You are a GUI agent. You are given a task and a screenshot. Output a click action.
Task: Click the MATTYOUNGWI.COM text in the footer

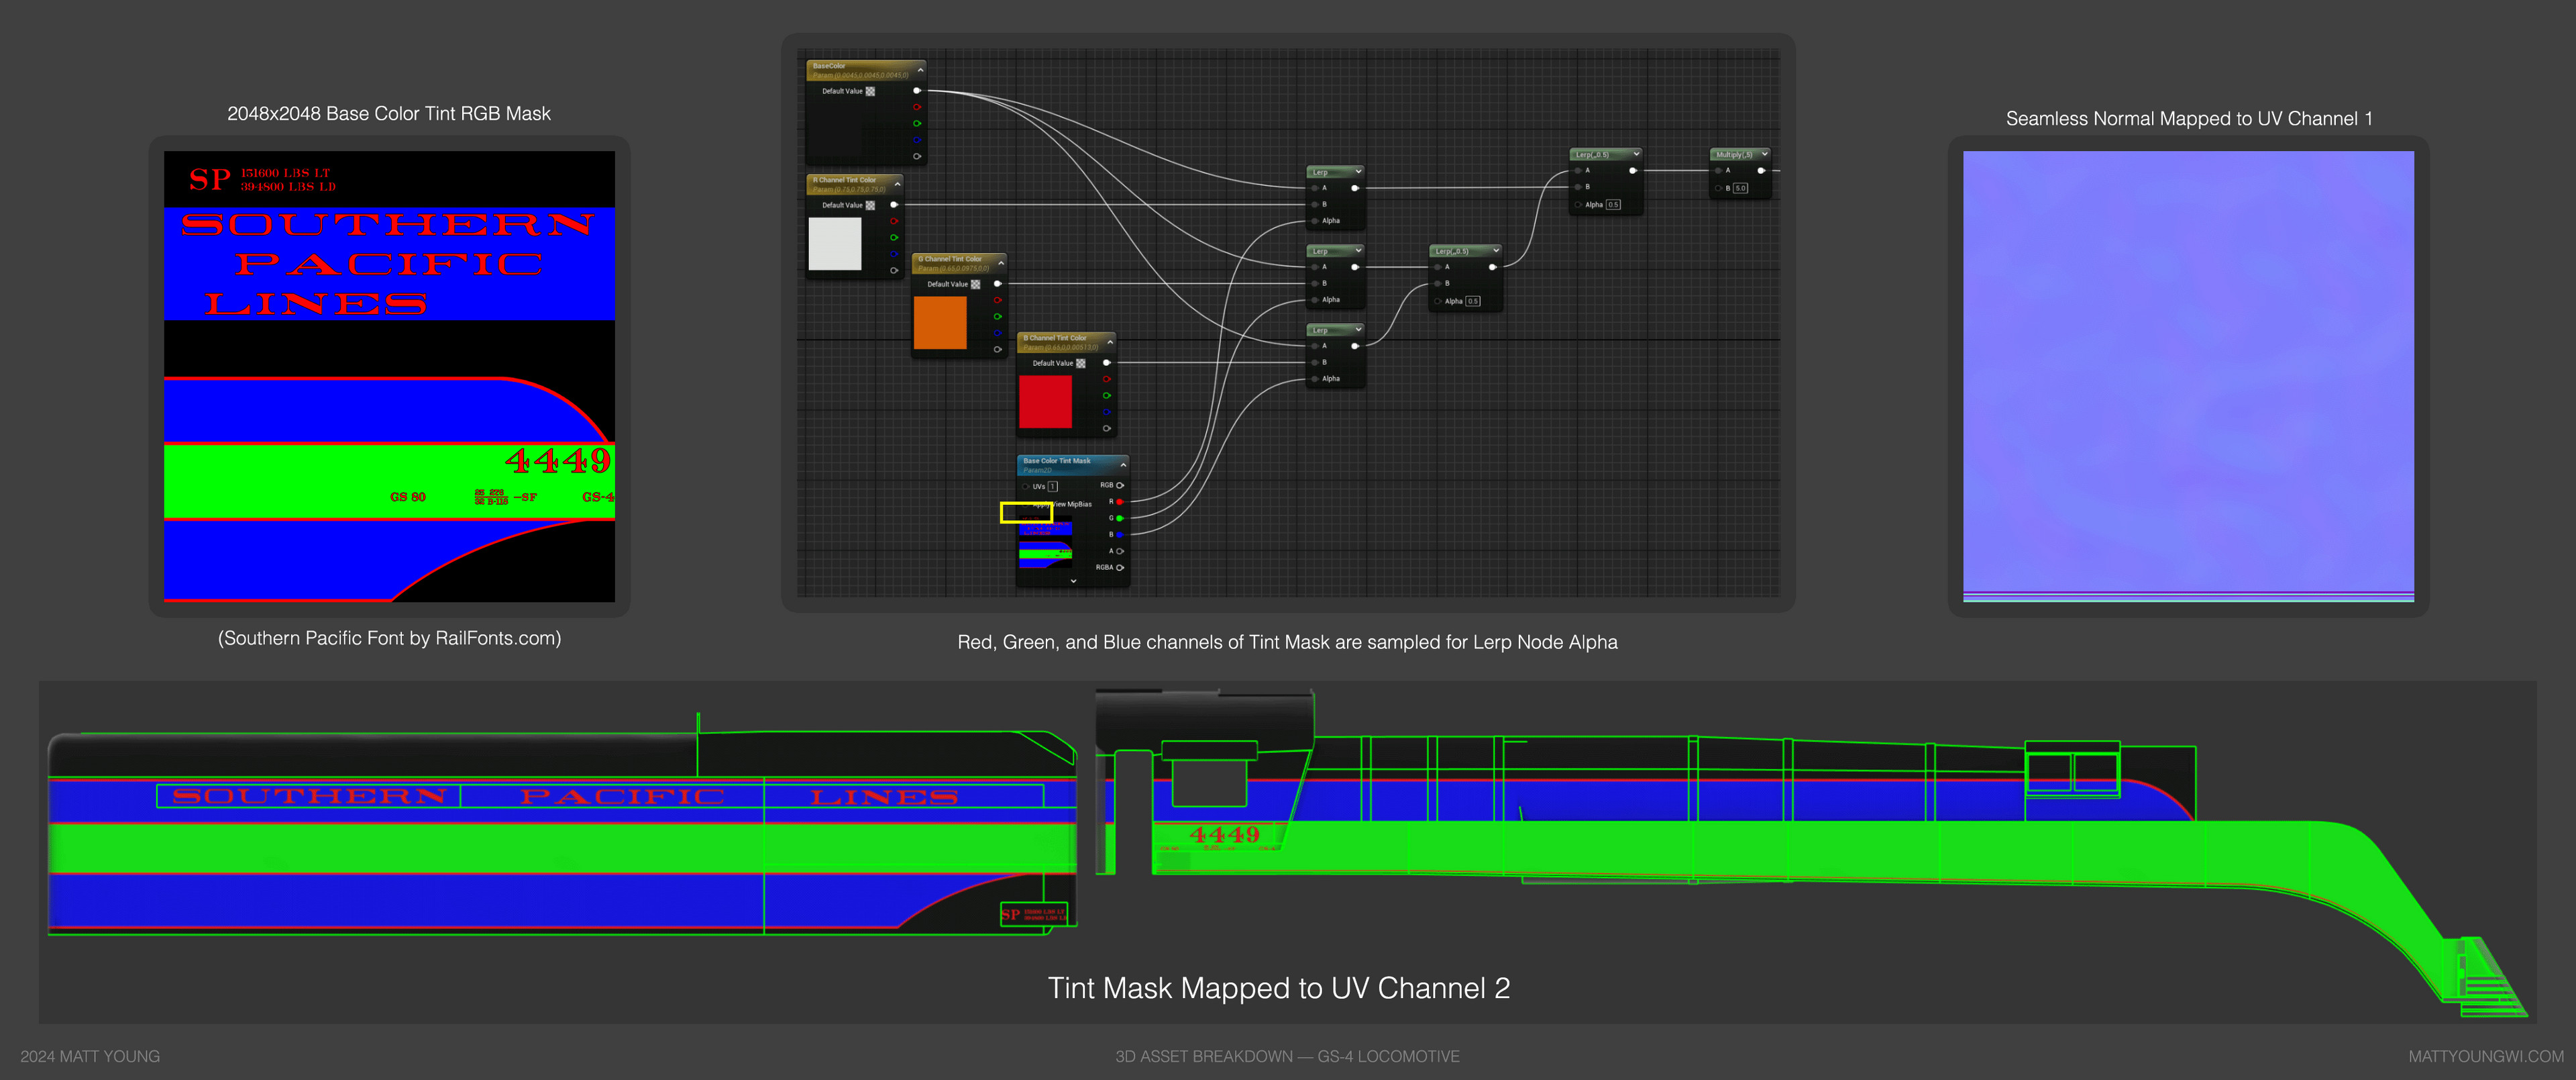(2485, 1056)
